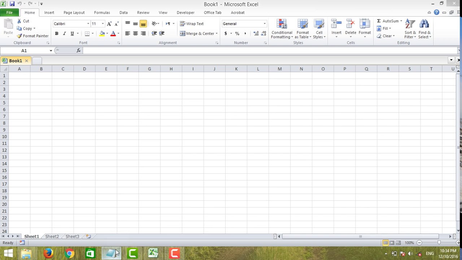Apply red font color

(113, 34)
